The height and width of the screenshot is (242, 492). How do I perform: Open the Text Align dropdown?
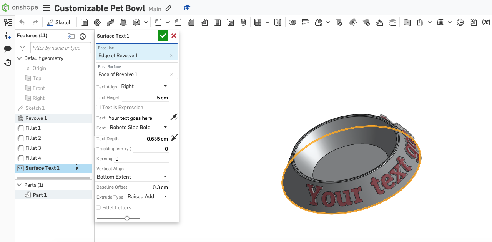pos(144,86)
